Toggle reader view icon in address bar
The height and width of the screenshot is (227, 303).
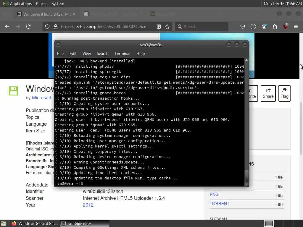[x=159, y=27]
